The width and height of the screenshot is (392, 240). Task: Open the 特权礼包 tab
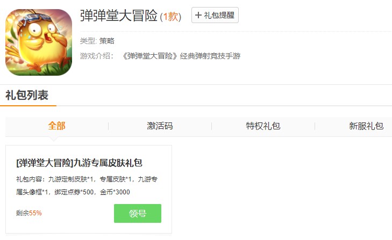[263, 126]
